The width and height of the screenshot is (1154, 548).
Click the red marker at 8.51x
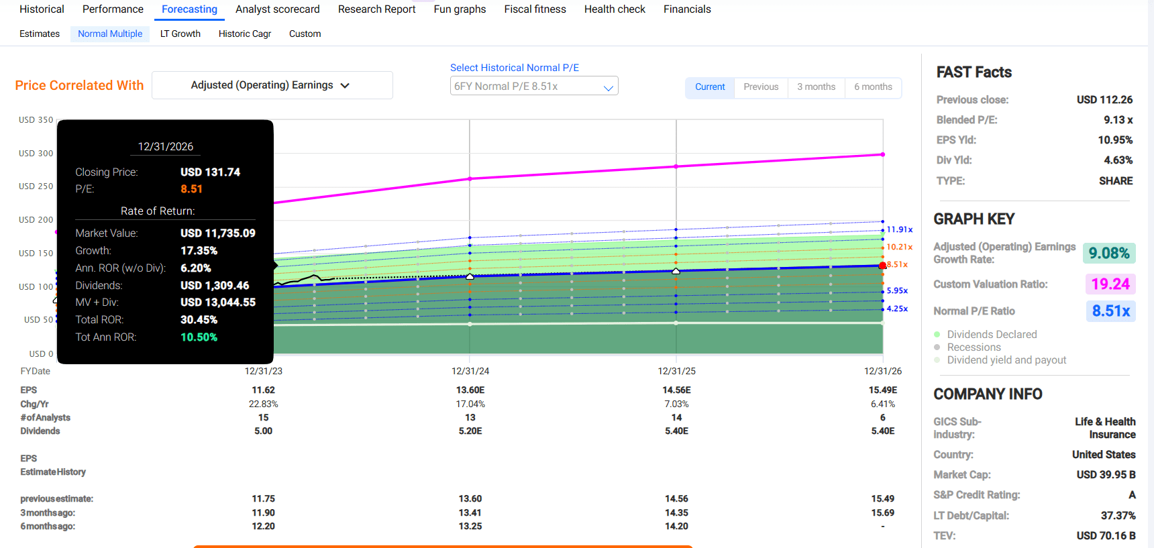(x=882, y=266)
